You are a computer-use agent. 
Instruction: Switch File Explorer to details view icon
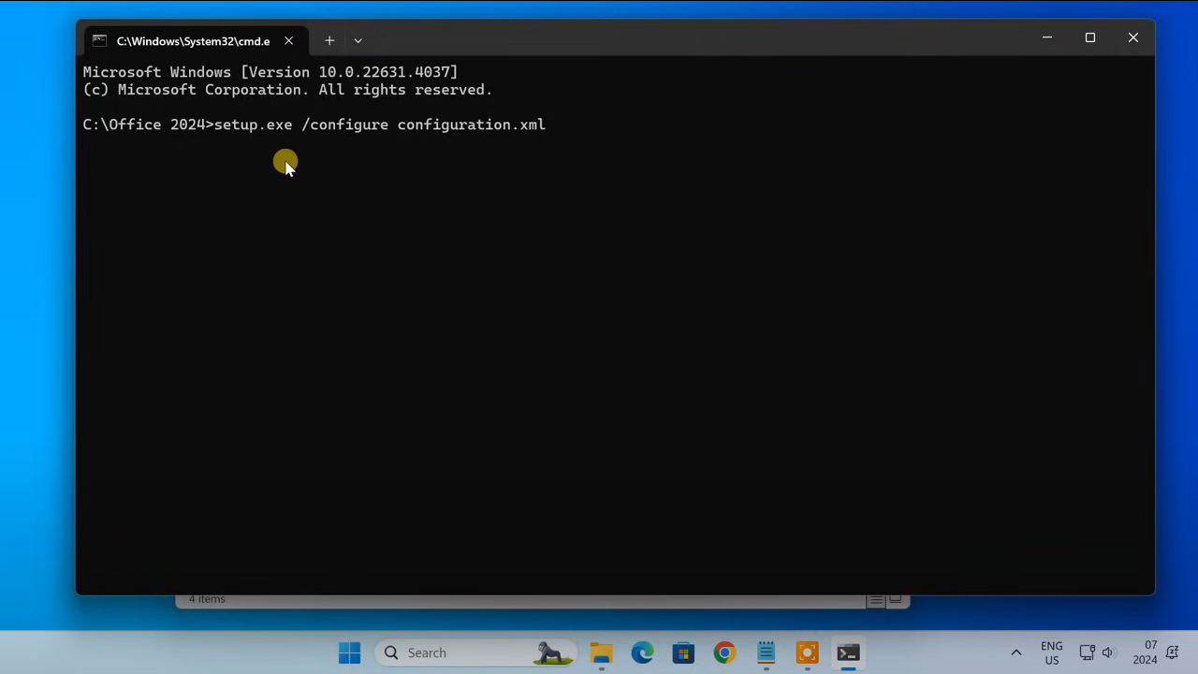[876, 600]
